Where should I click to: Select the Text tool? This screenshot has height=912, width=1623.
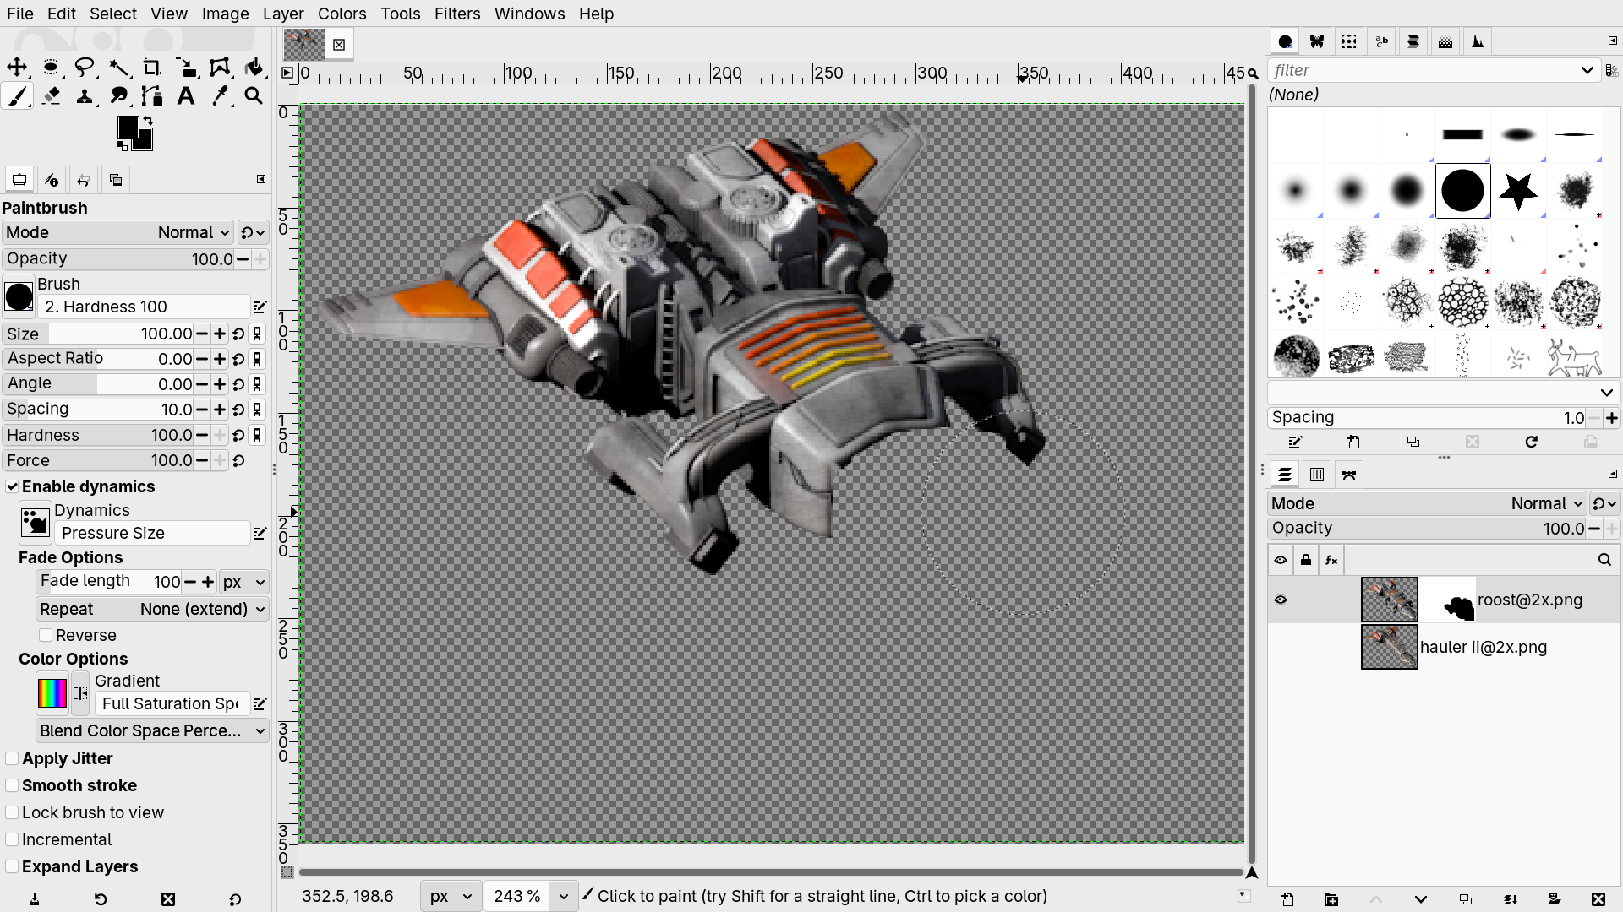[186, 96]
